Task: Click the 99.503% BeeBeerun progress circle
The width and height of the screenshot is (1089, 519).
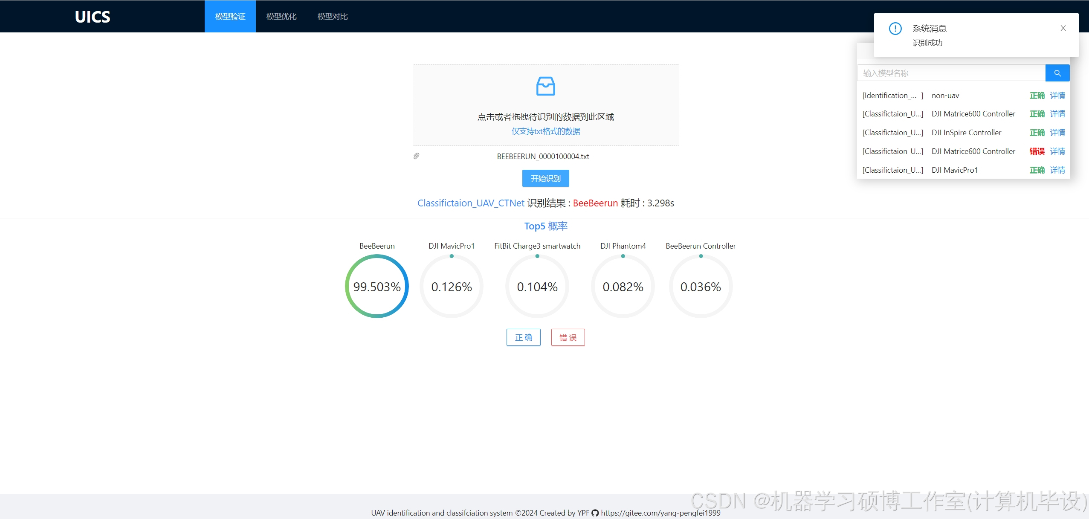Action: [377, 286]
